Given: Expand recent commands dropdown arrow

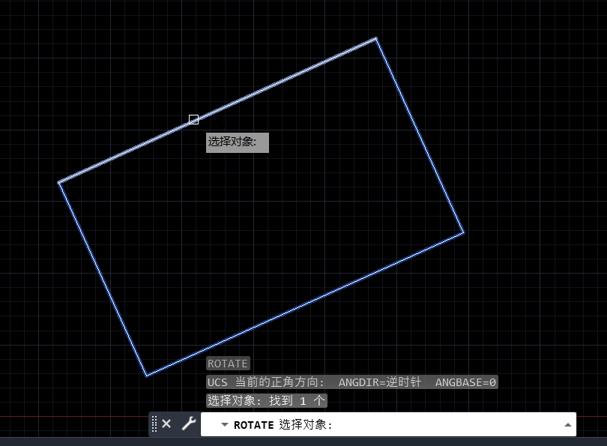Looking at the screenshot, I should [224, 424].
